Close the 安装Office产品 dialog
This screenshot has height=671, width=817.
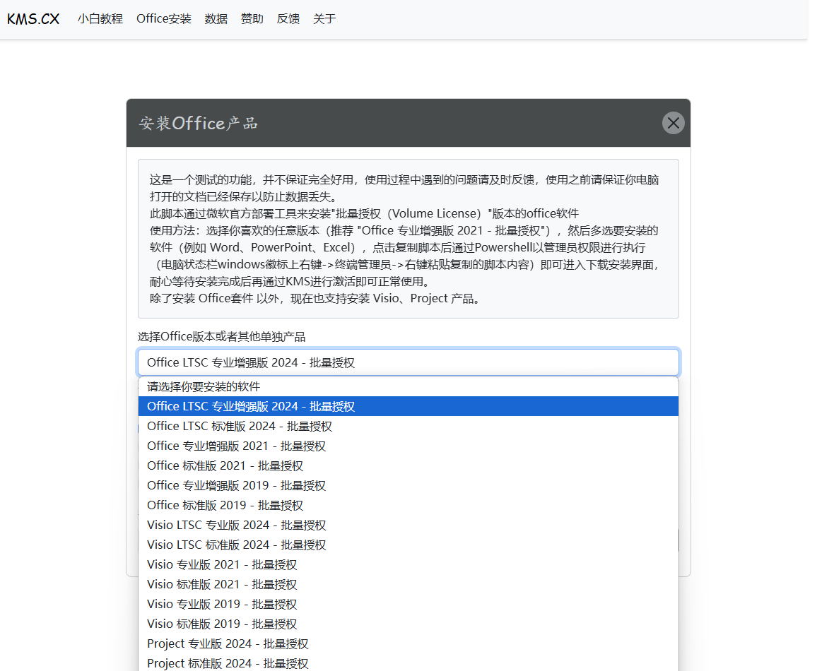673,123
